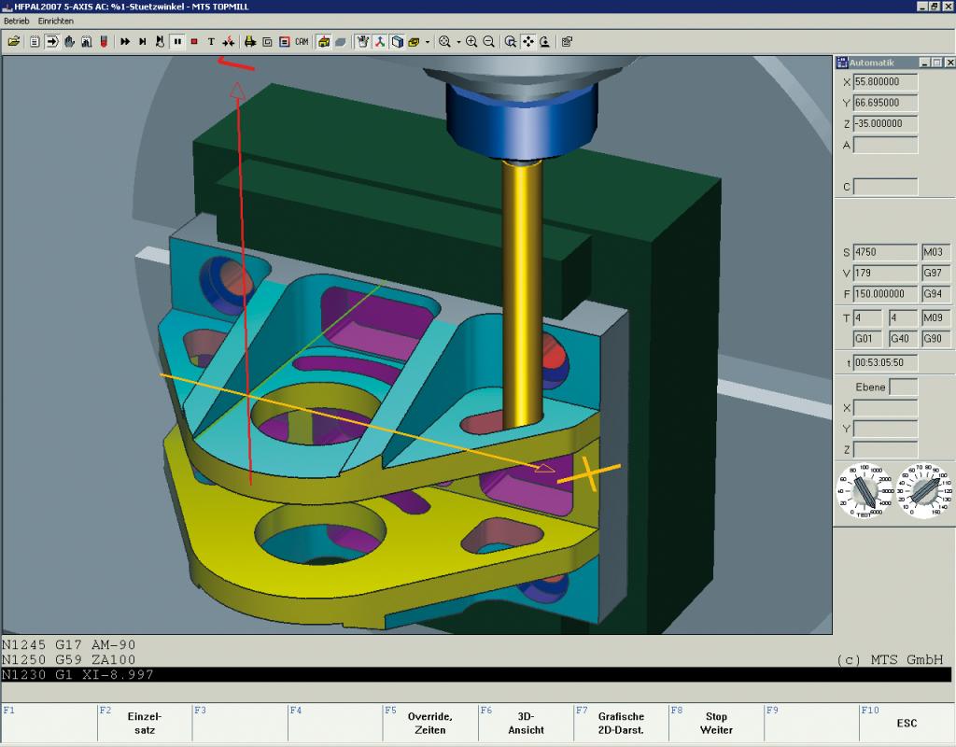Click the pan view arrows icon
Viewport: 956px width, 747px height.
(528, 41)
